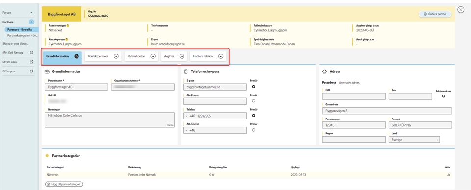The image size is (471, 190).
Task: Click info badge next to Kontaktperson label
Action: tap(66, 39)
